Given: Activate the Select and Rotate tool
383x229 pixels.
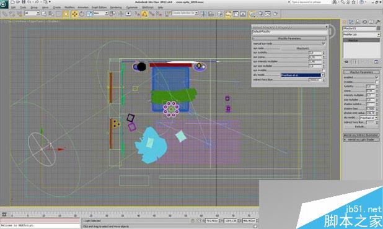Looking at the screenshot, I should click(x=82, y=14).
